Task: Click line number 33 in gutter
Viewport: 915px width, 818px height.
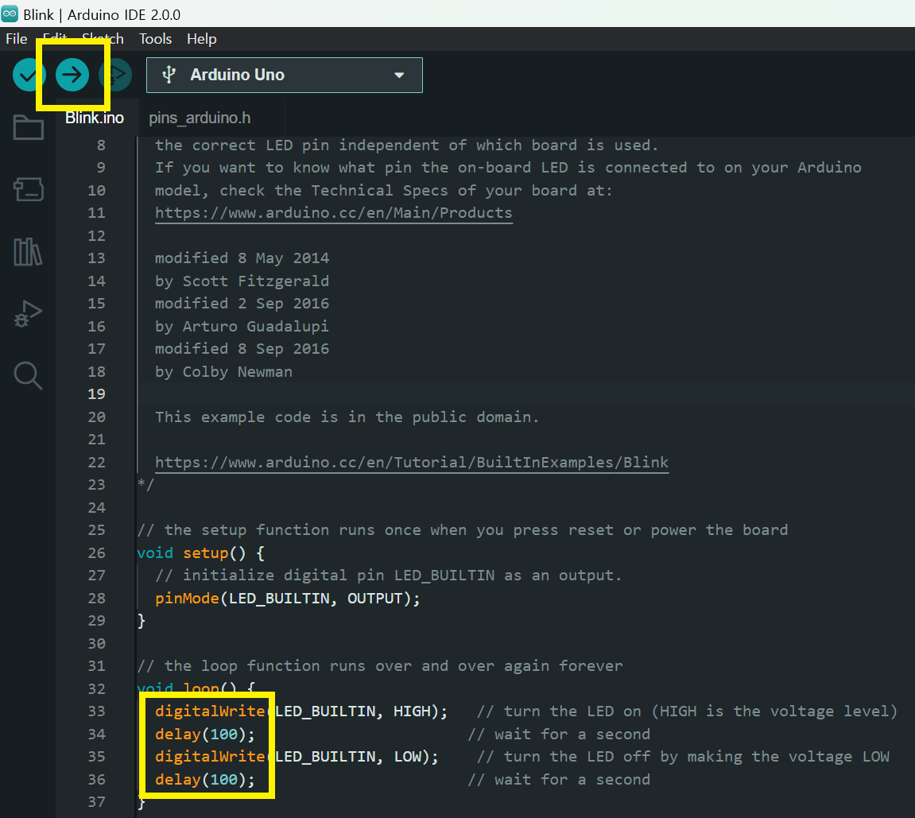Action: [x=96, y=711]
